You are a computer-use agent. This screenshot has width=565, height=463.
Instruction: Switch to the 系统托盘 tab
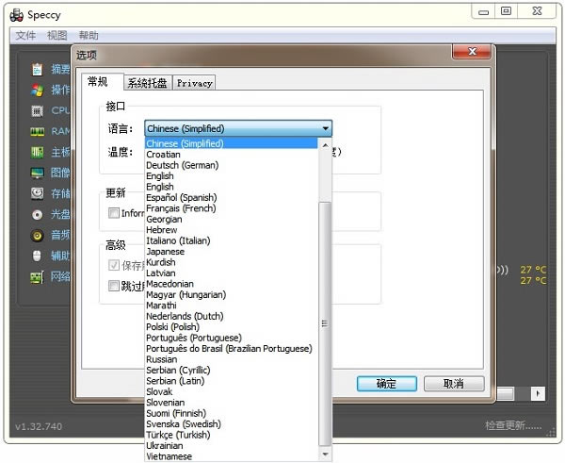point(147,83)
